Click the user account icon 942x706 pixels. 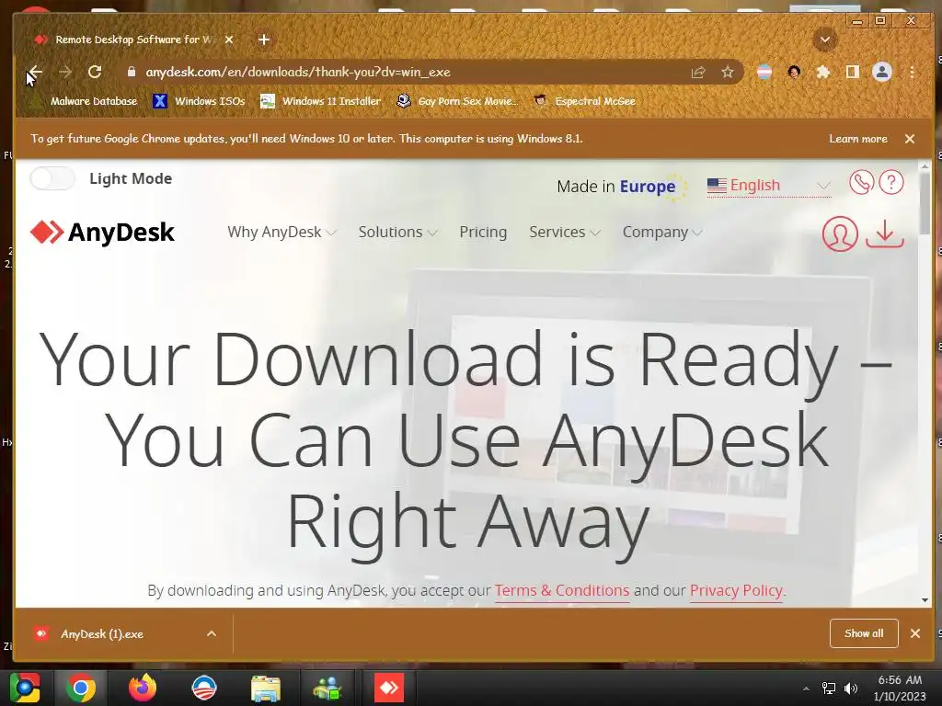[x=839, y=233]
